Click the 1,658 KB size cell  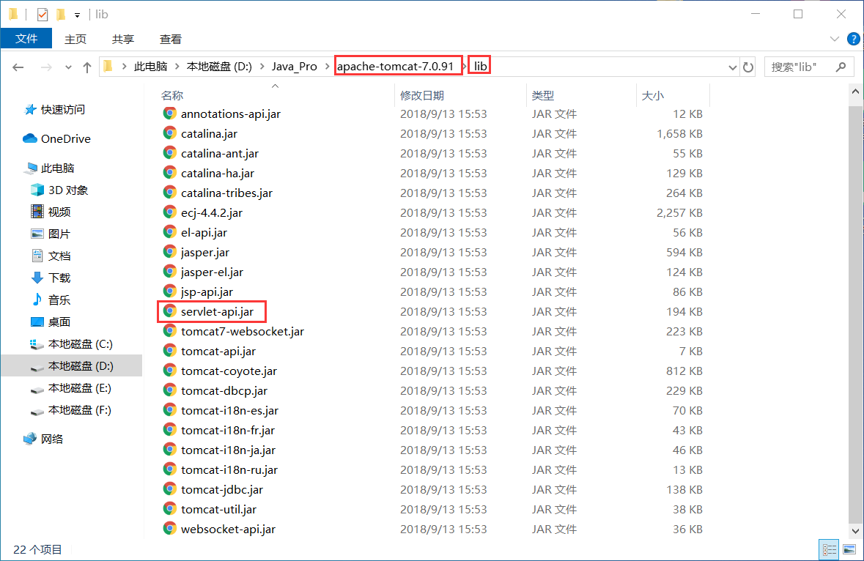point(679,134)
